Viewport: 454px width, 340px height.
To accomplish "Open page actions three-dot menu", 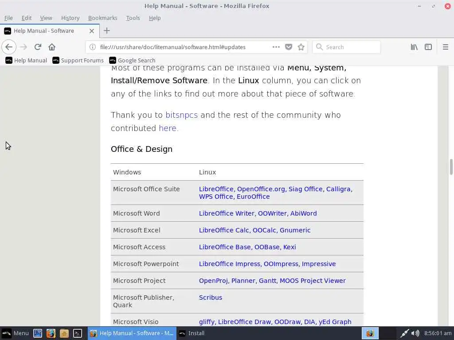I will pyautogui.click(x=276, y=47).
